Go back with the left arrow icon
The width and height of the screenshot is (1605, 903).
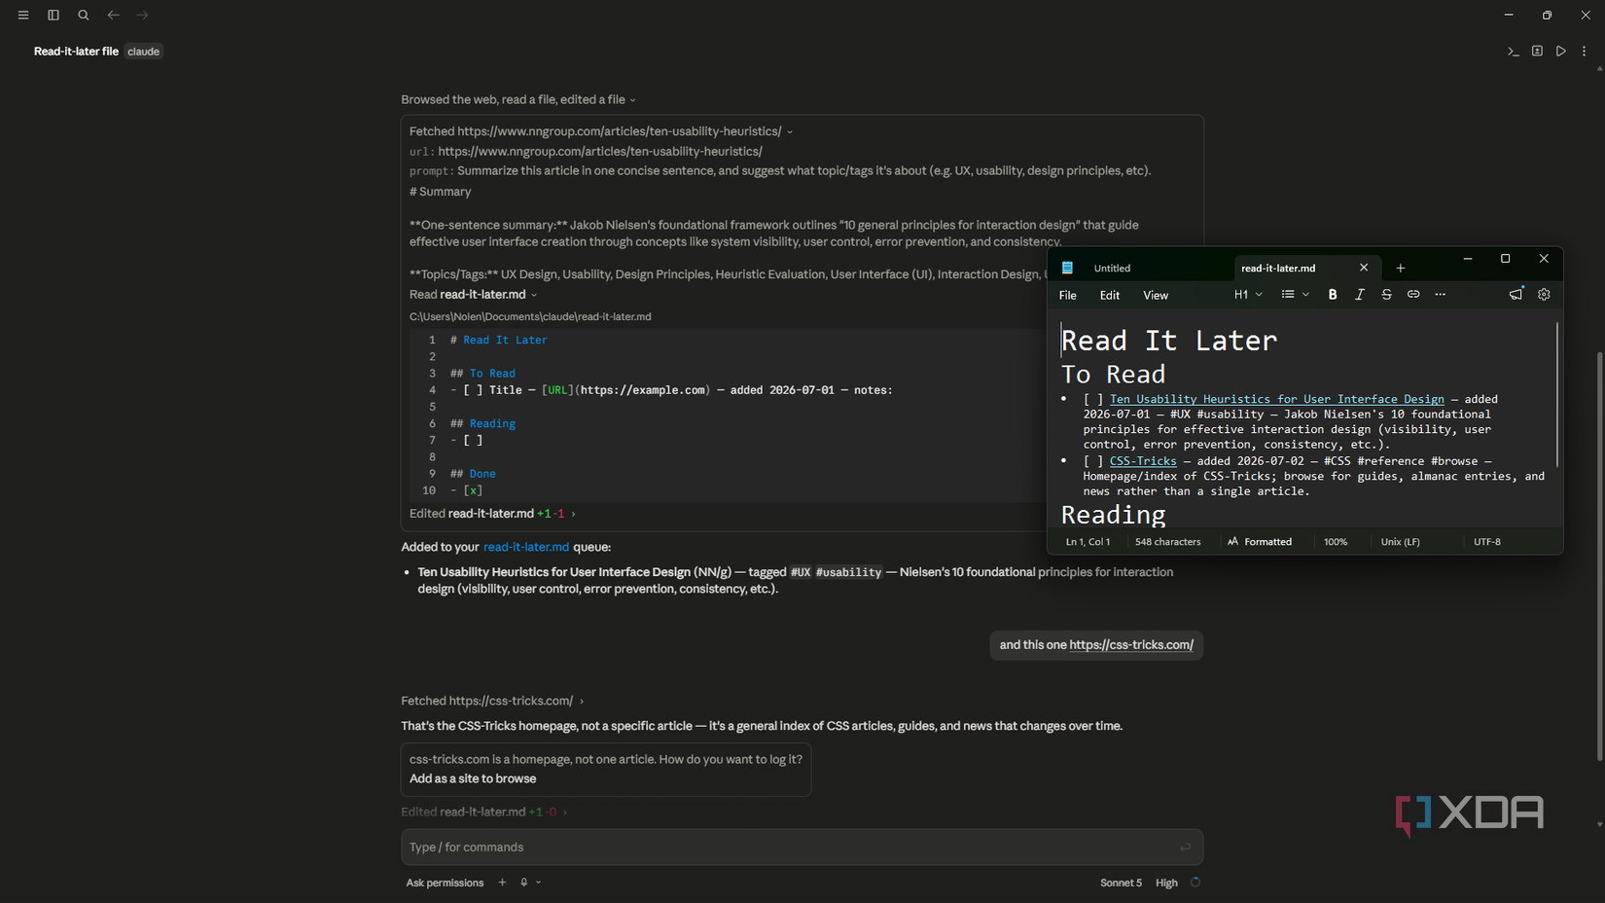114,16
